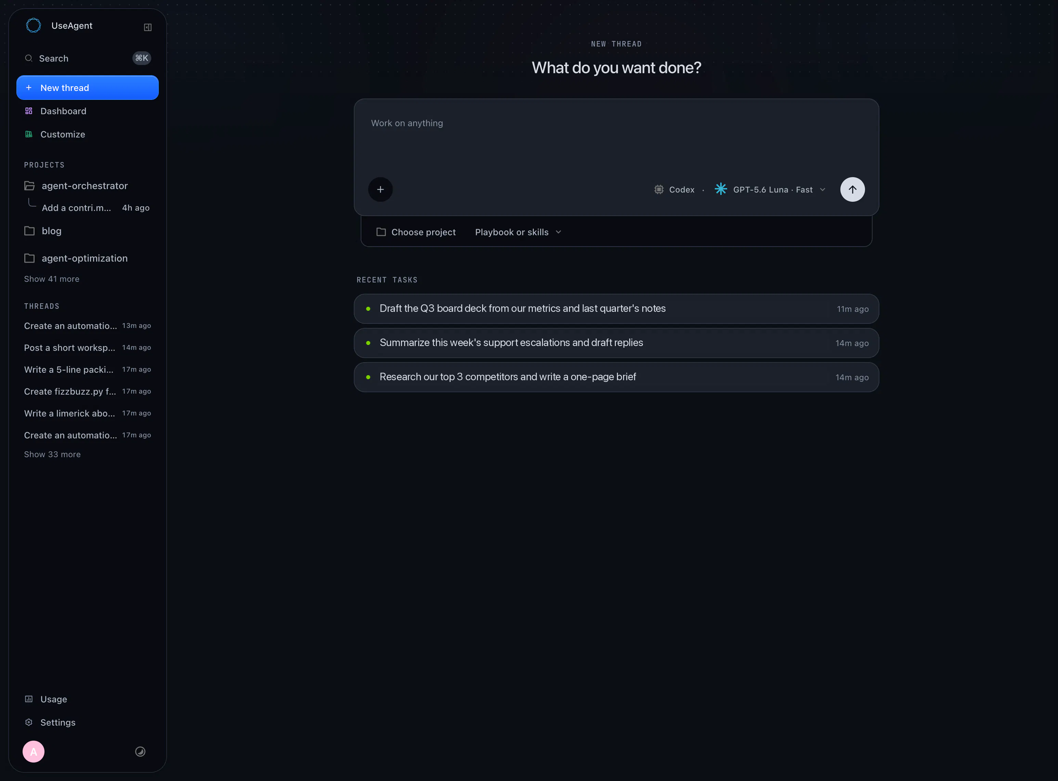
Task: Click the Codex chip icon
Action: tap(659, 189)
